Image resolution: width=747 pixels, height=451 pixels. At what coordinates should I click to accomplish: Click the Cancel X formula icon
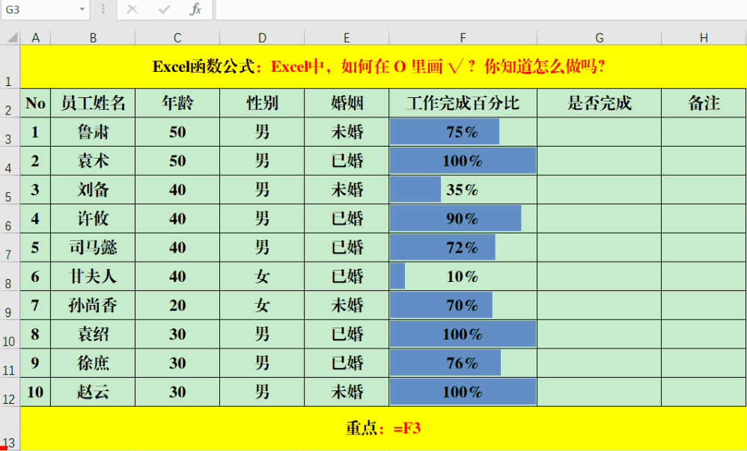click(132, 9)
